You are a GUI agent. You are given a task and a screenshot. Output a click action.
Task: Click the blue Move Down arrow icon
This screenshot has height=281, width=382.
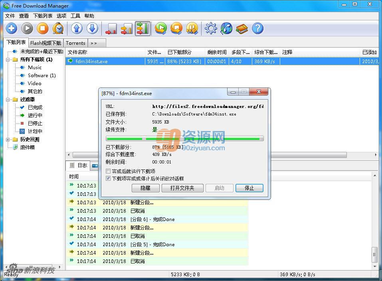[92, 28]
